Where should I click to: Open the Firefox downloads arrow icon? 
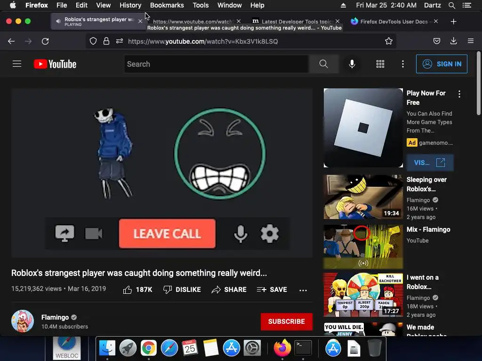click(x=453, y=41)
